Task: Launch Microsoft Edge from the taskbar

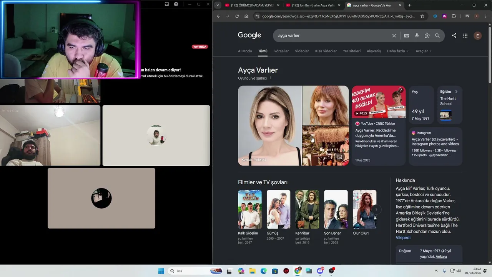Action: (264, 271)
